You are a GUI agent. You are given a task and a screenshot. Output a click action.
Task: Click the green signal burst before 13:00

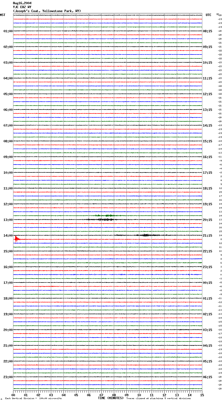coord(105,216)
